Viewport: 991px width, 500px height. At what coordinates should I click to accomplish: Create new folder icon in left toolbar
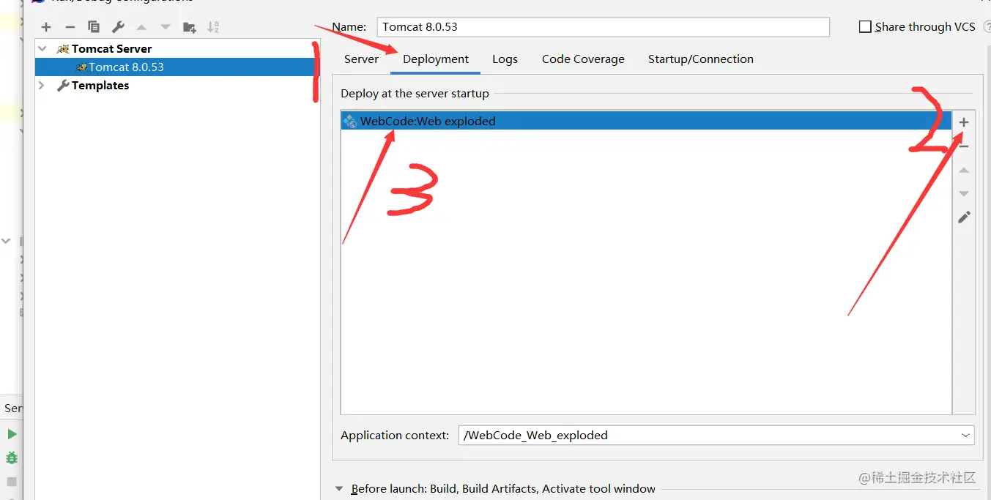(190, 27)
